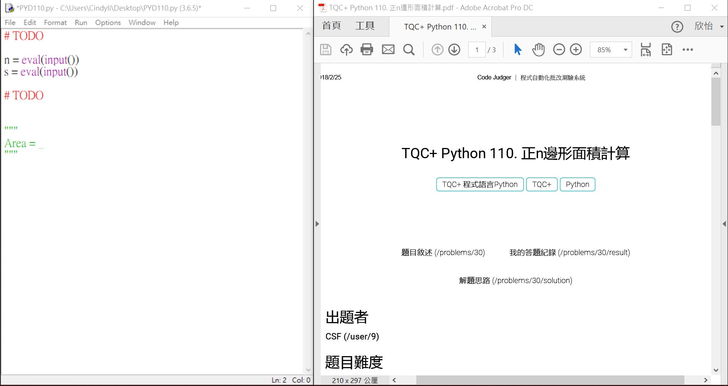728x386 pixels.
Task: Click the upload to cloud icon
Action: [x=346, y=50]
